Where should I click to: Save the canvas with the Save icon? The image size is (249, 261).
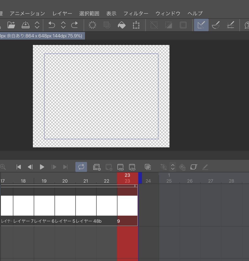25,25
